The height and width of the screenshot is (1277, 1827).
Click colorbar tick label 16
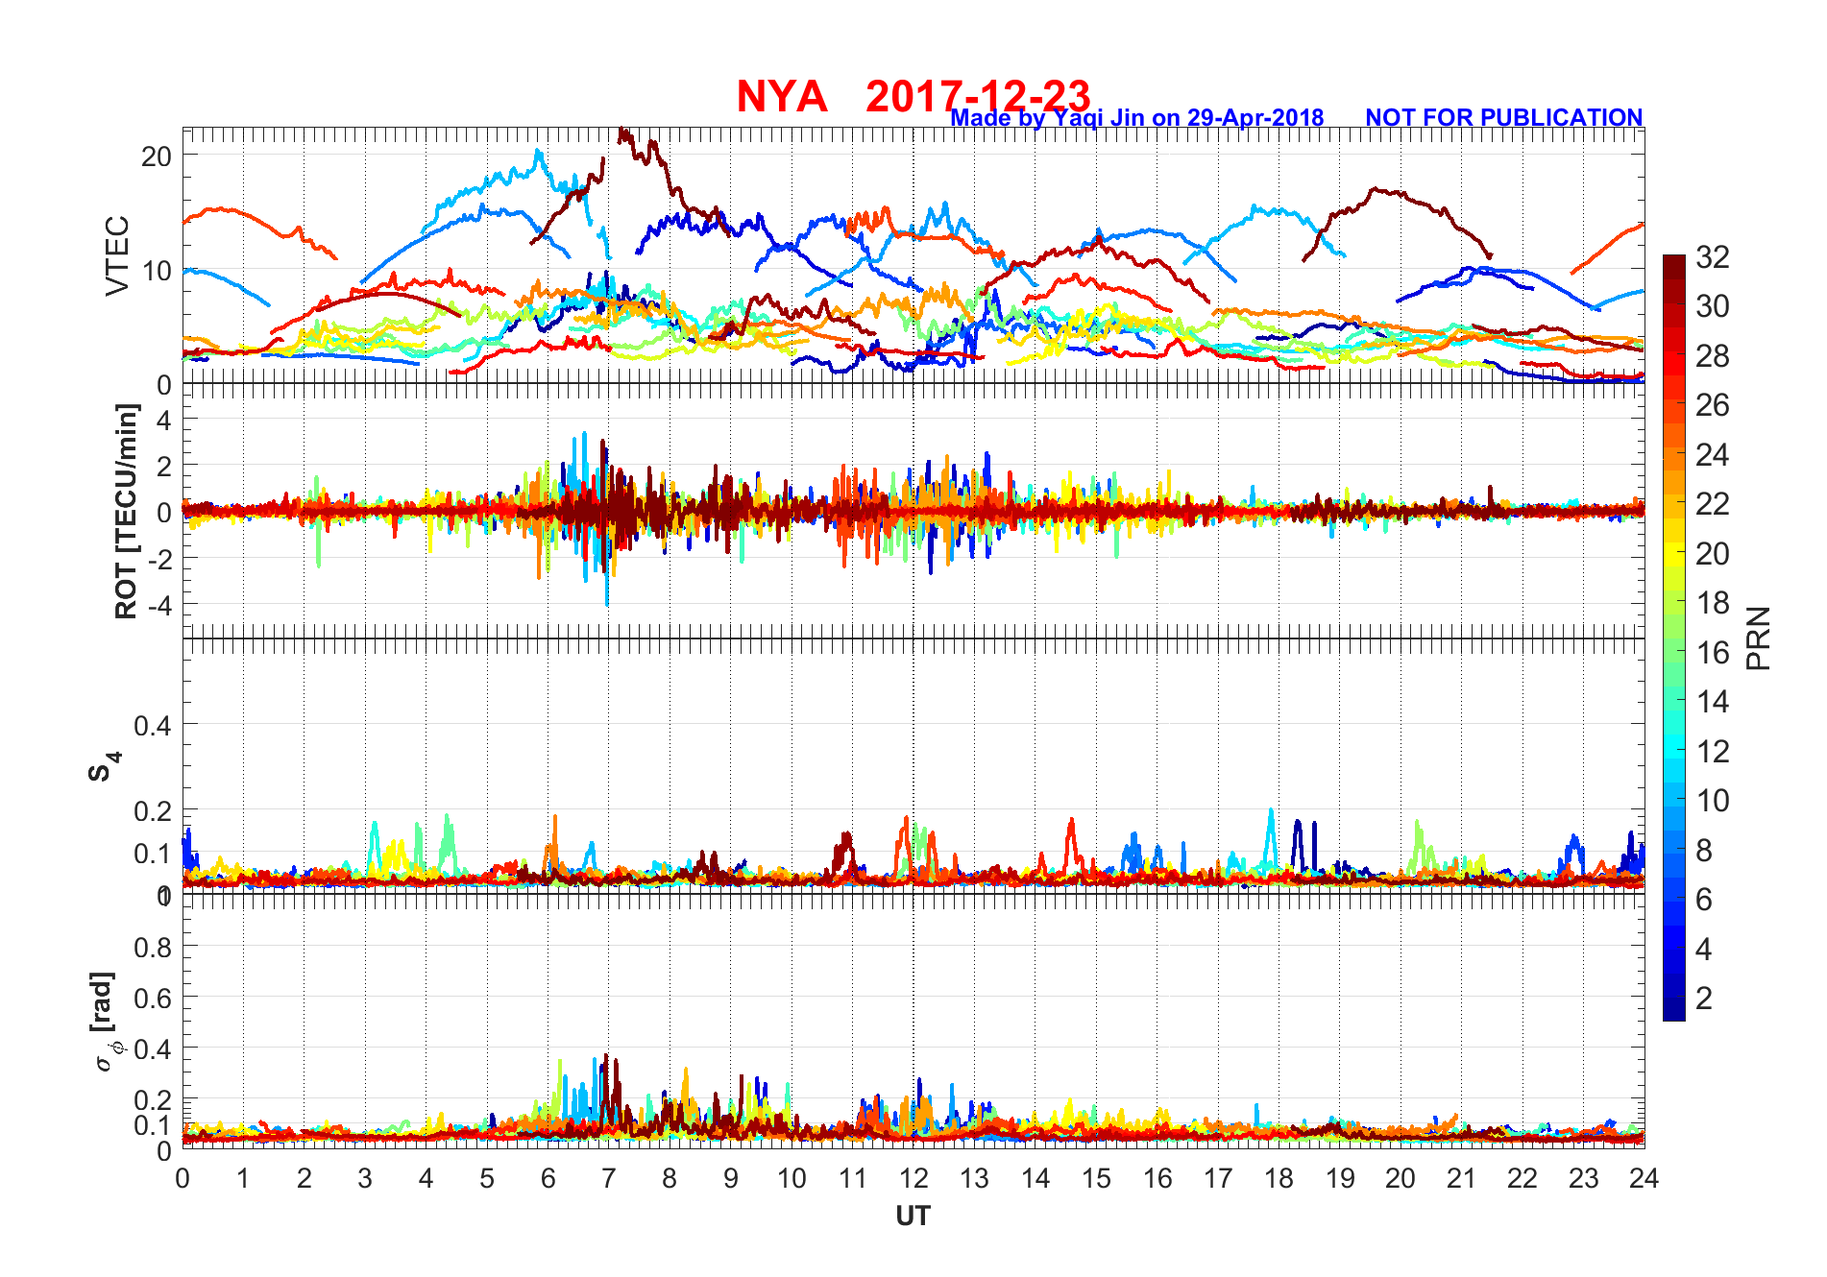pos(1713,652)
